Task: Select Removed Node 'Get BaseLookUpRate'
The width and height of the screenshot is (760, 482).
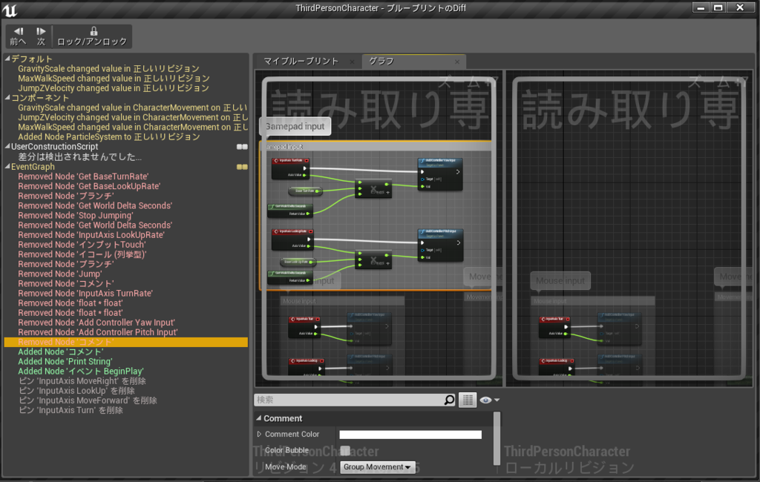Action: pos(89,187)
